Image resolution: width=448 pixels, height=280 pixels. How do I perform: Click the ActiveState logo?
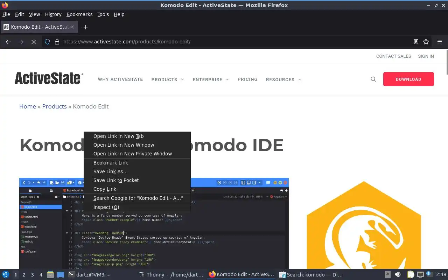tap(49, 78)
